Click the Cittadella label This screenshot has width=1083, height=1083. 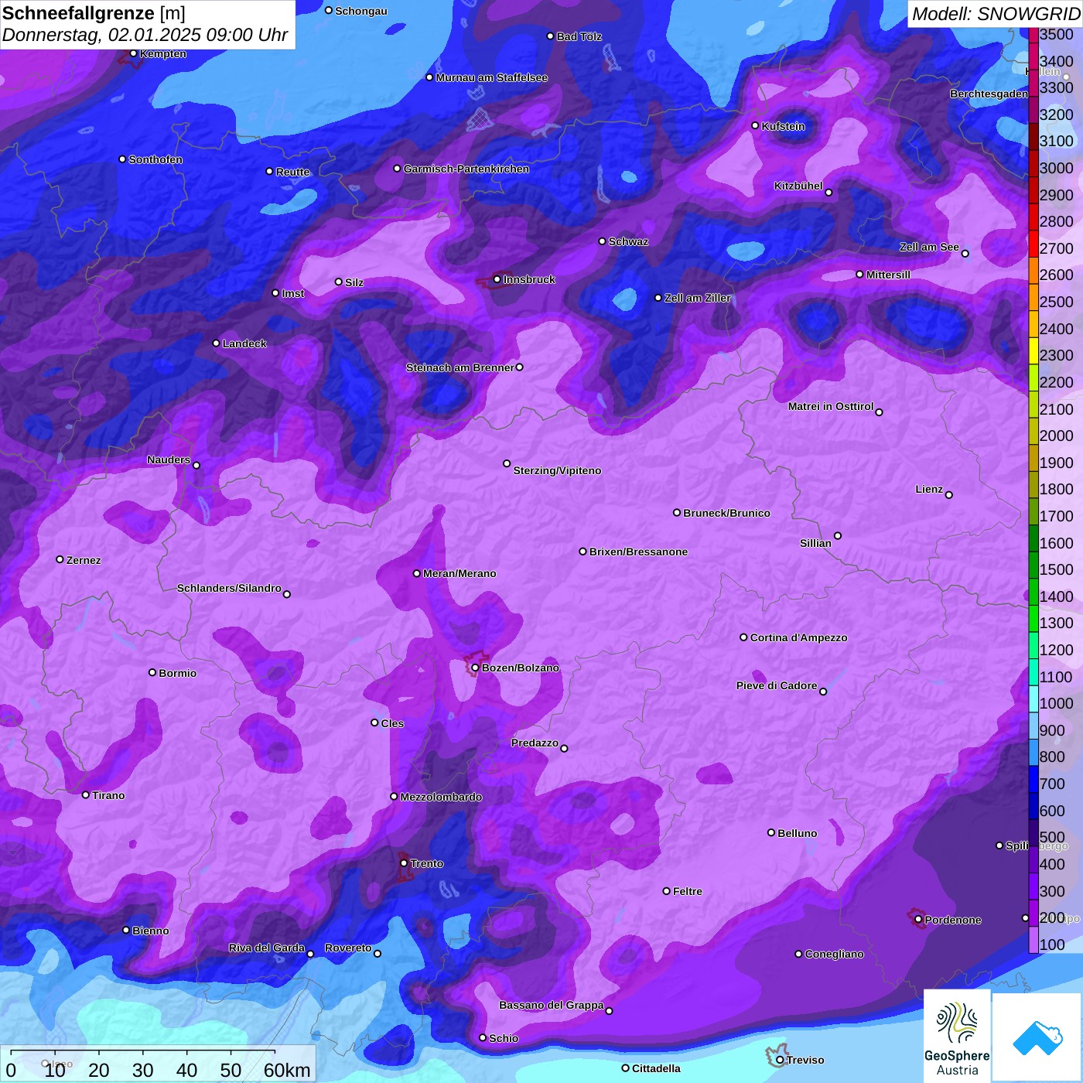pos(656,1068)
